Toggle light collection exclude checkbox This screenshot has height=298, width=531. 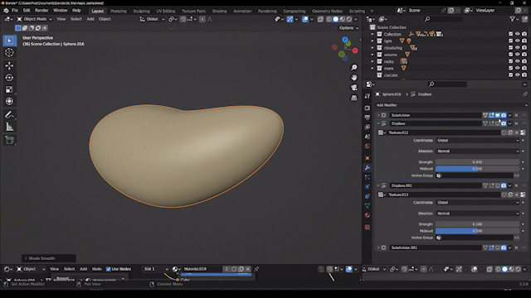click(x=511, y=41)
